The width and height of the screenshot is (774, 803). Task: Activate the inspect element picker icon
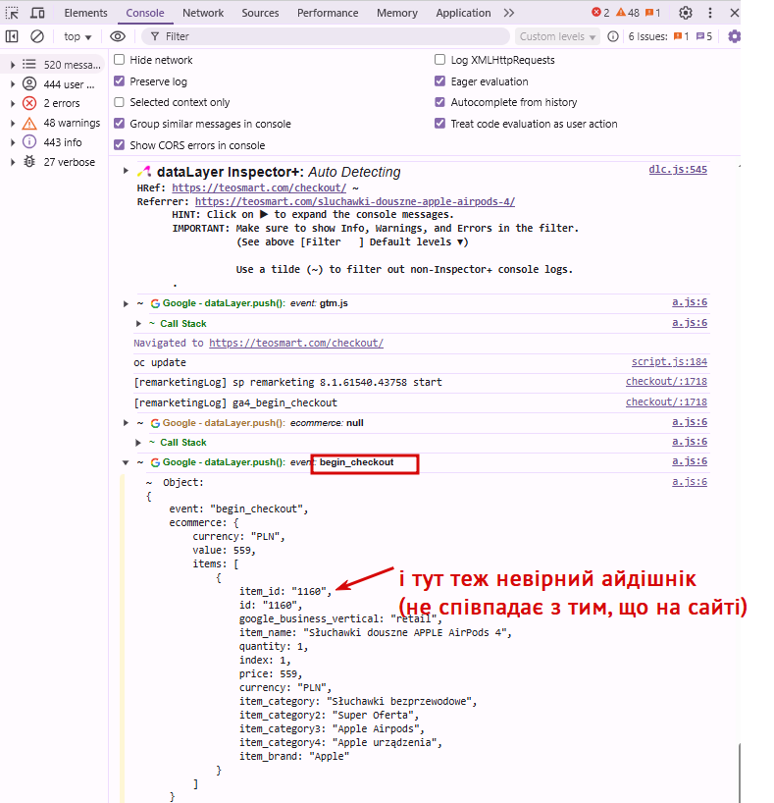coord(12,13)
